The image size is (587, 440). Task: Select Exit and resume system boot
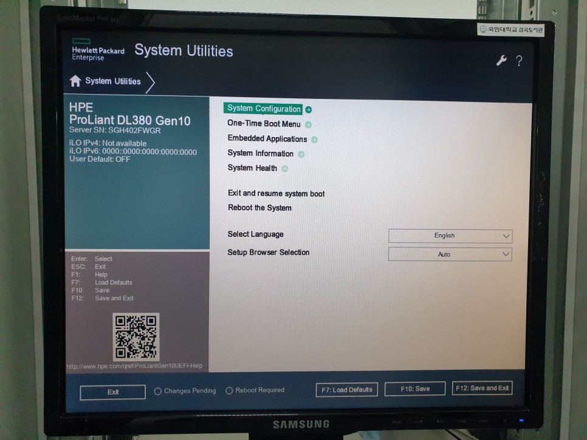276,193
